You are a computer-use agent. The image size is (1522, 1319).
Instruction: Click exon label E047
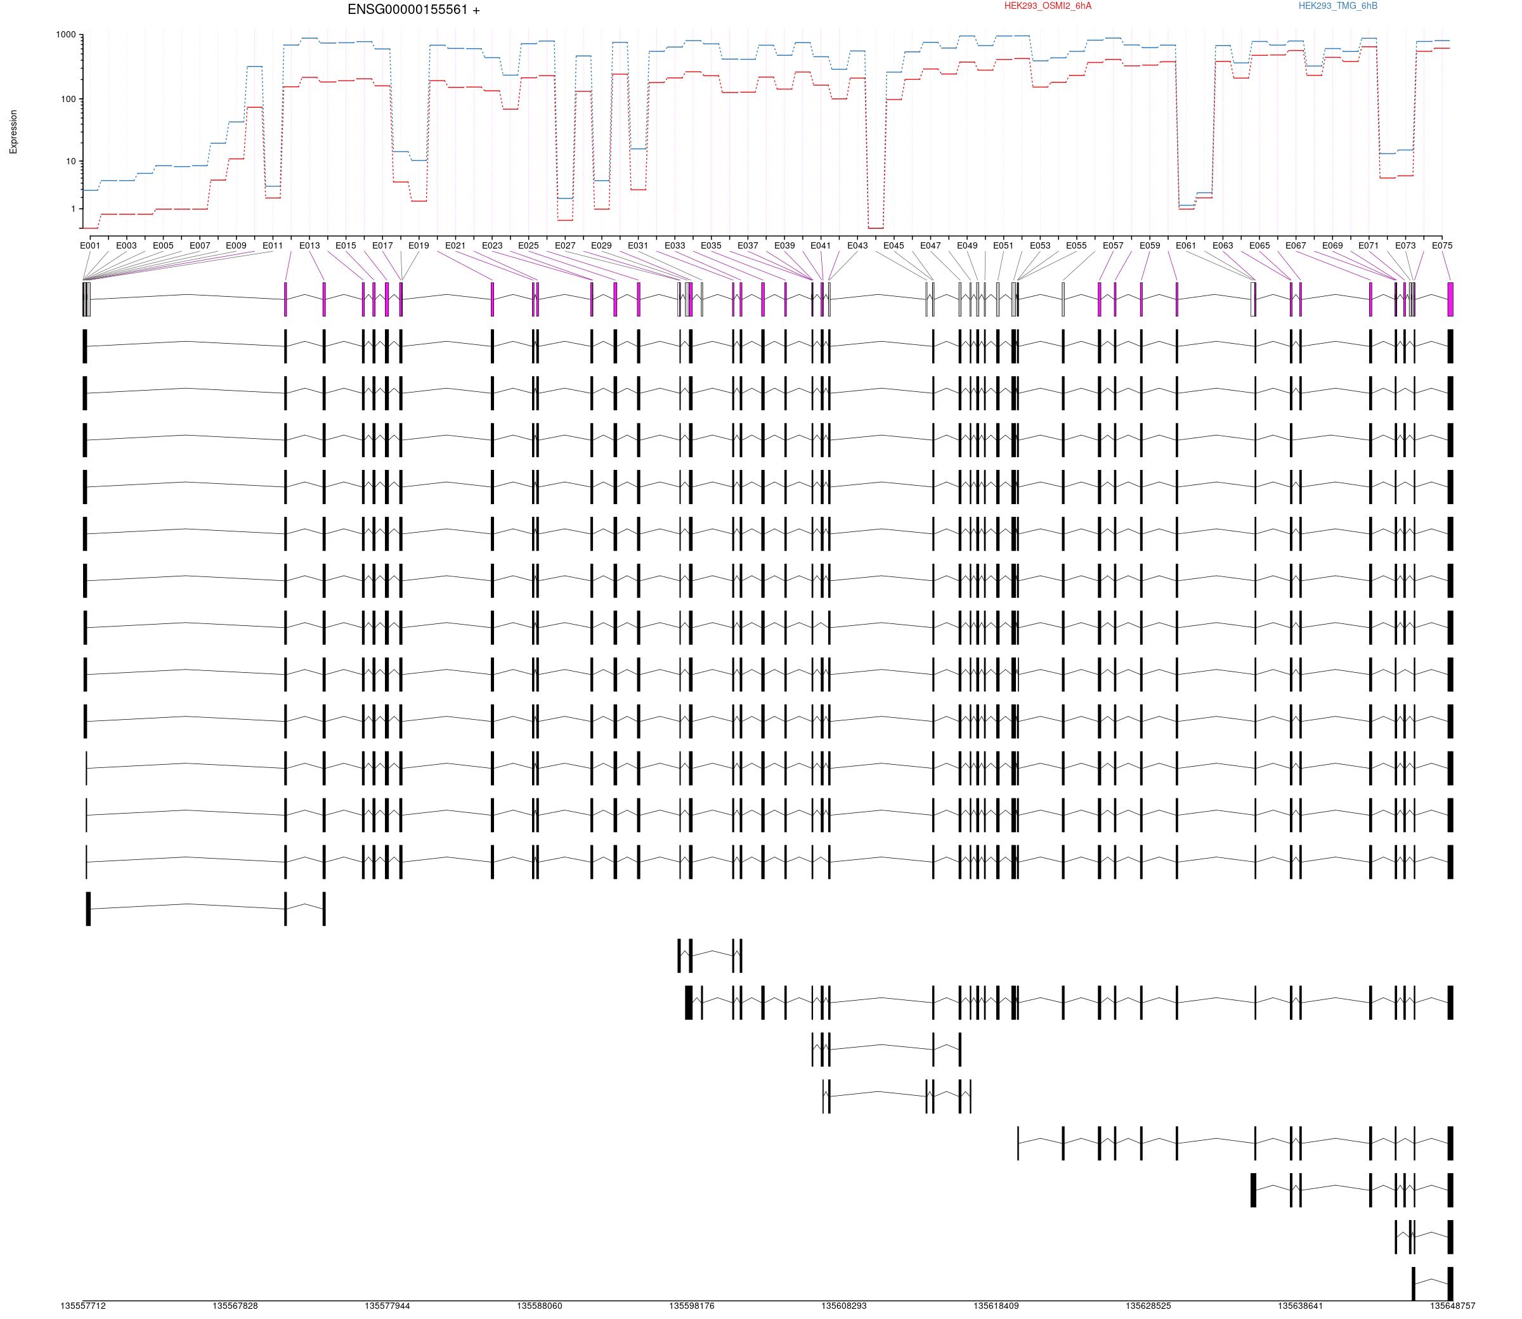(930, 246)
